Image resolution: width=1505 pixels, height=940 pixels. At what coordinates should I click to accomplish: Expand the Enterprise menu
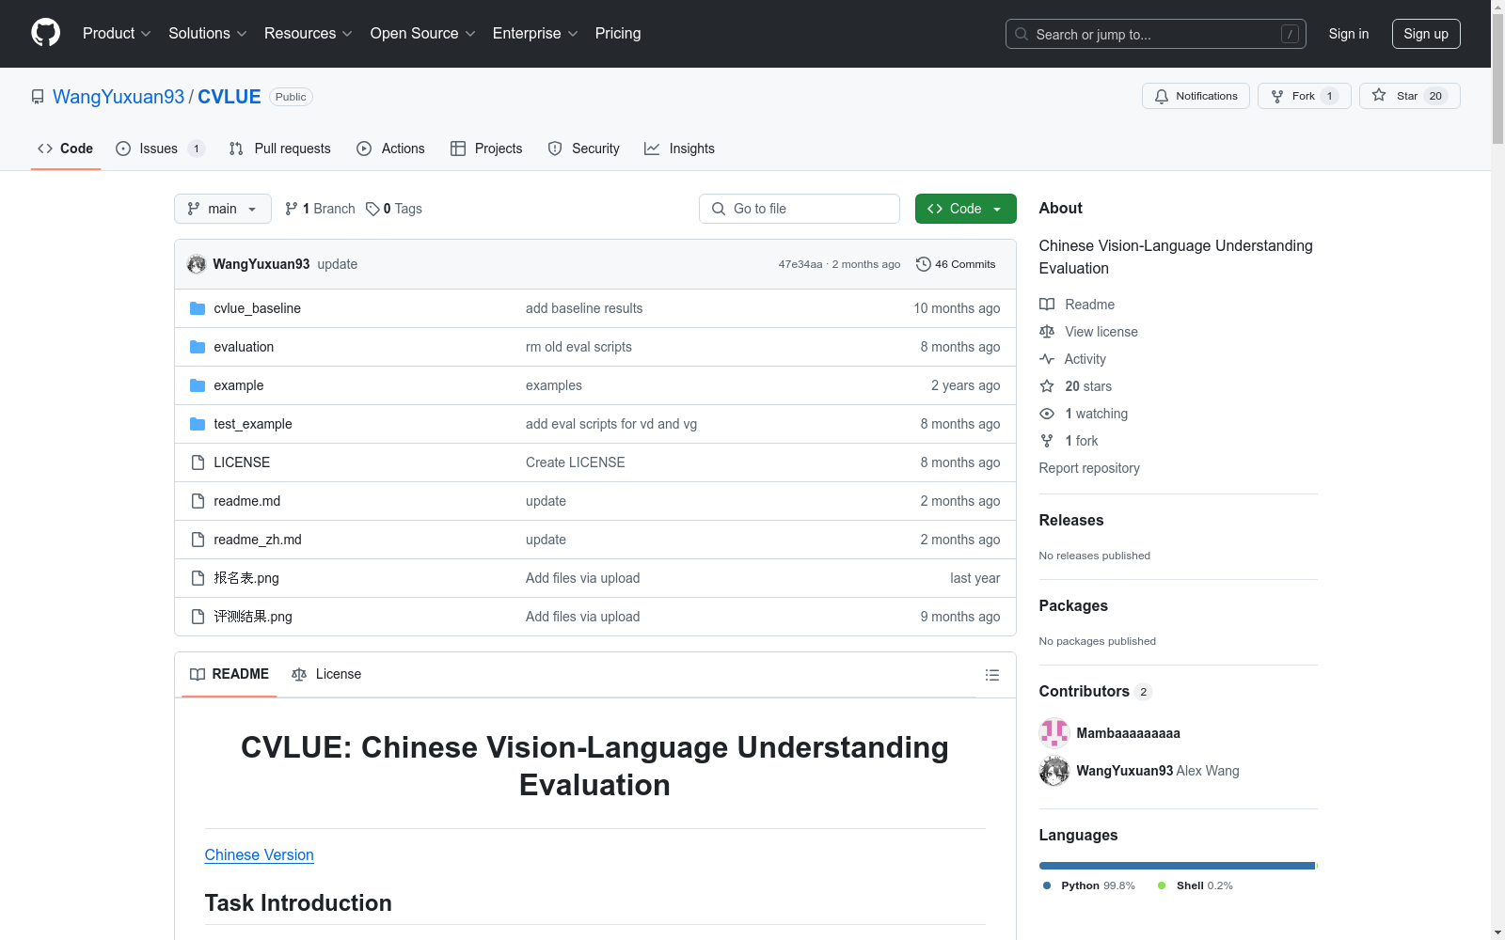click(535, 33)
